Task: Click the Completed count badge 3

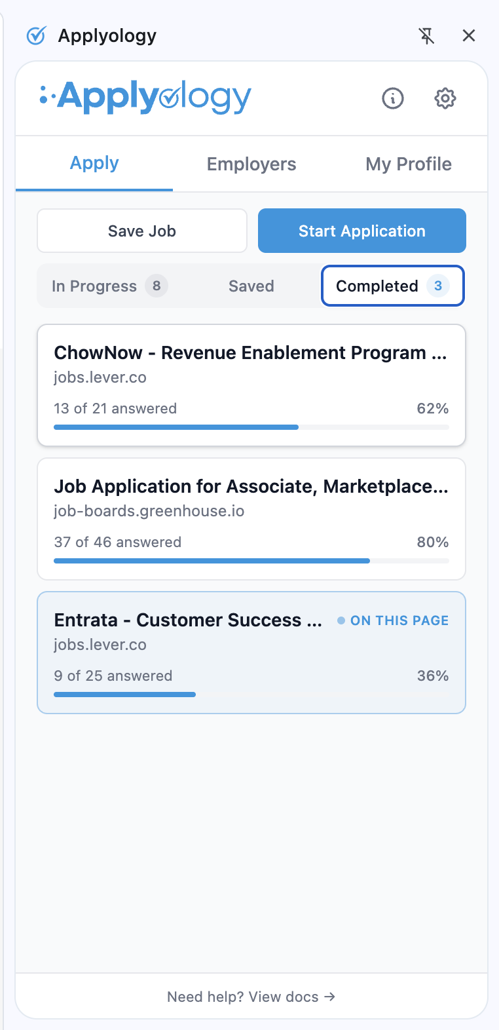Action: click(x=438, y=286)
